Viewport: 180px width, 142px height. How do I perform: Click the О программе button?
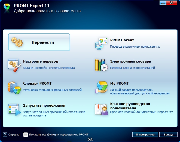(x=145, y=135)
